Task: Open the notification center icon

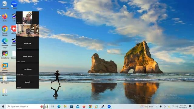Action: tap(190, 107)
